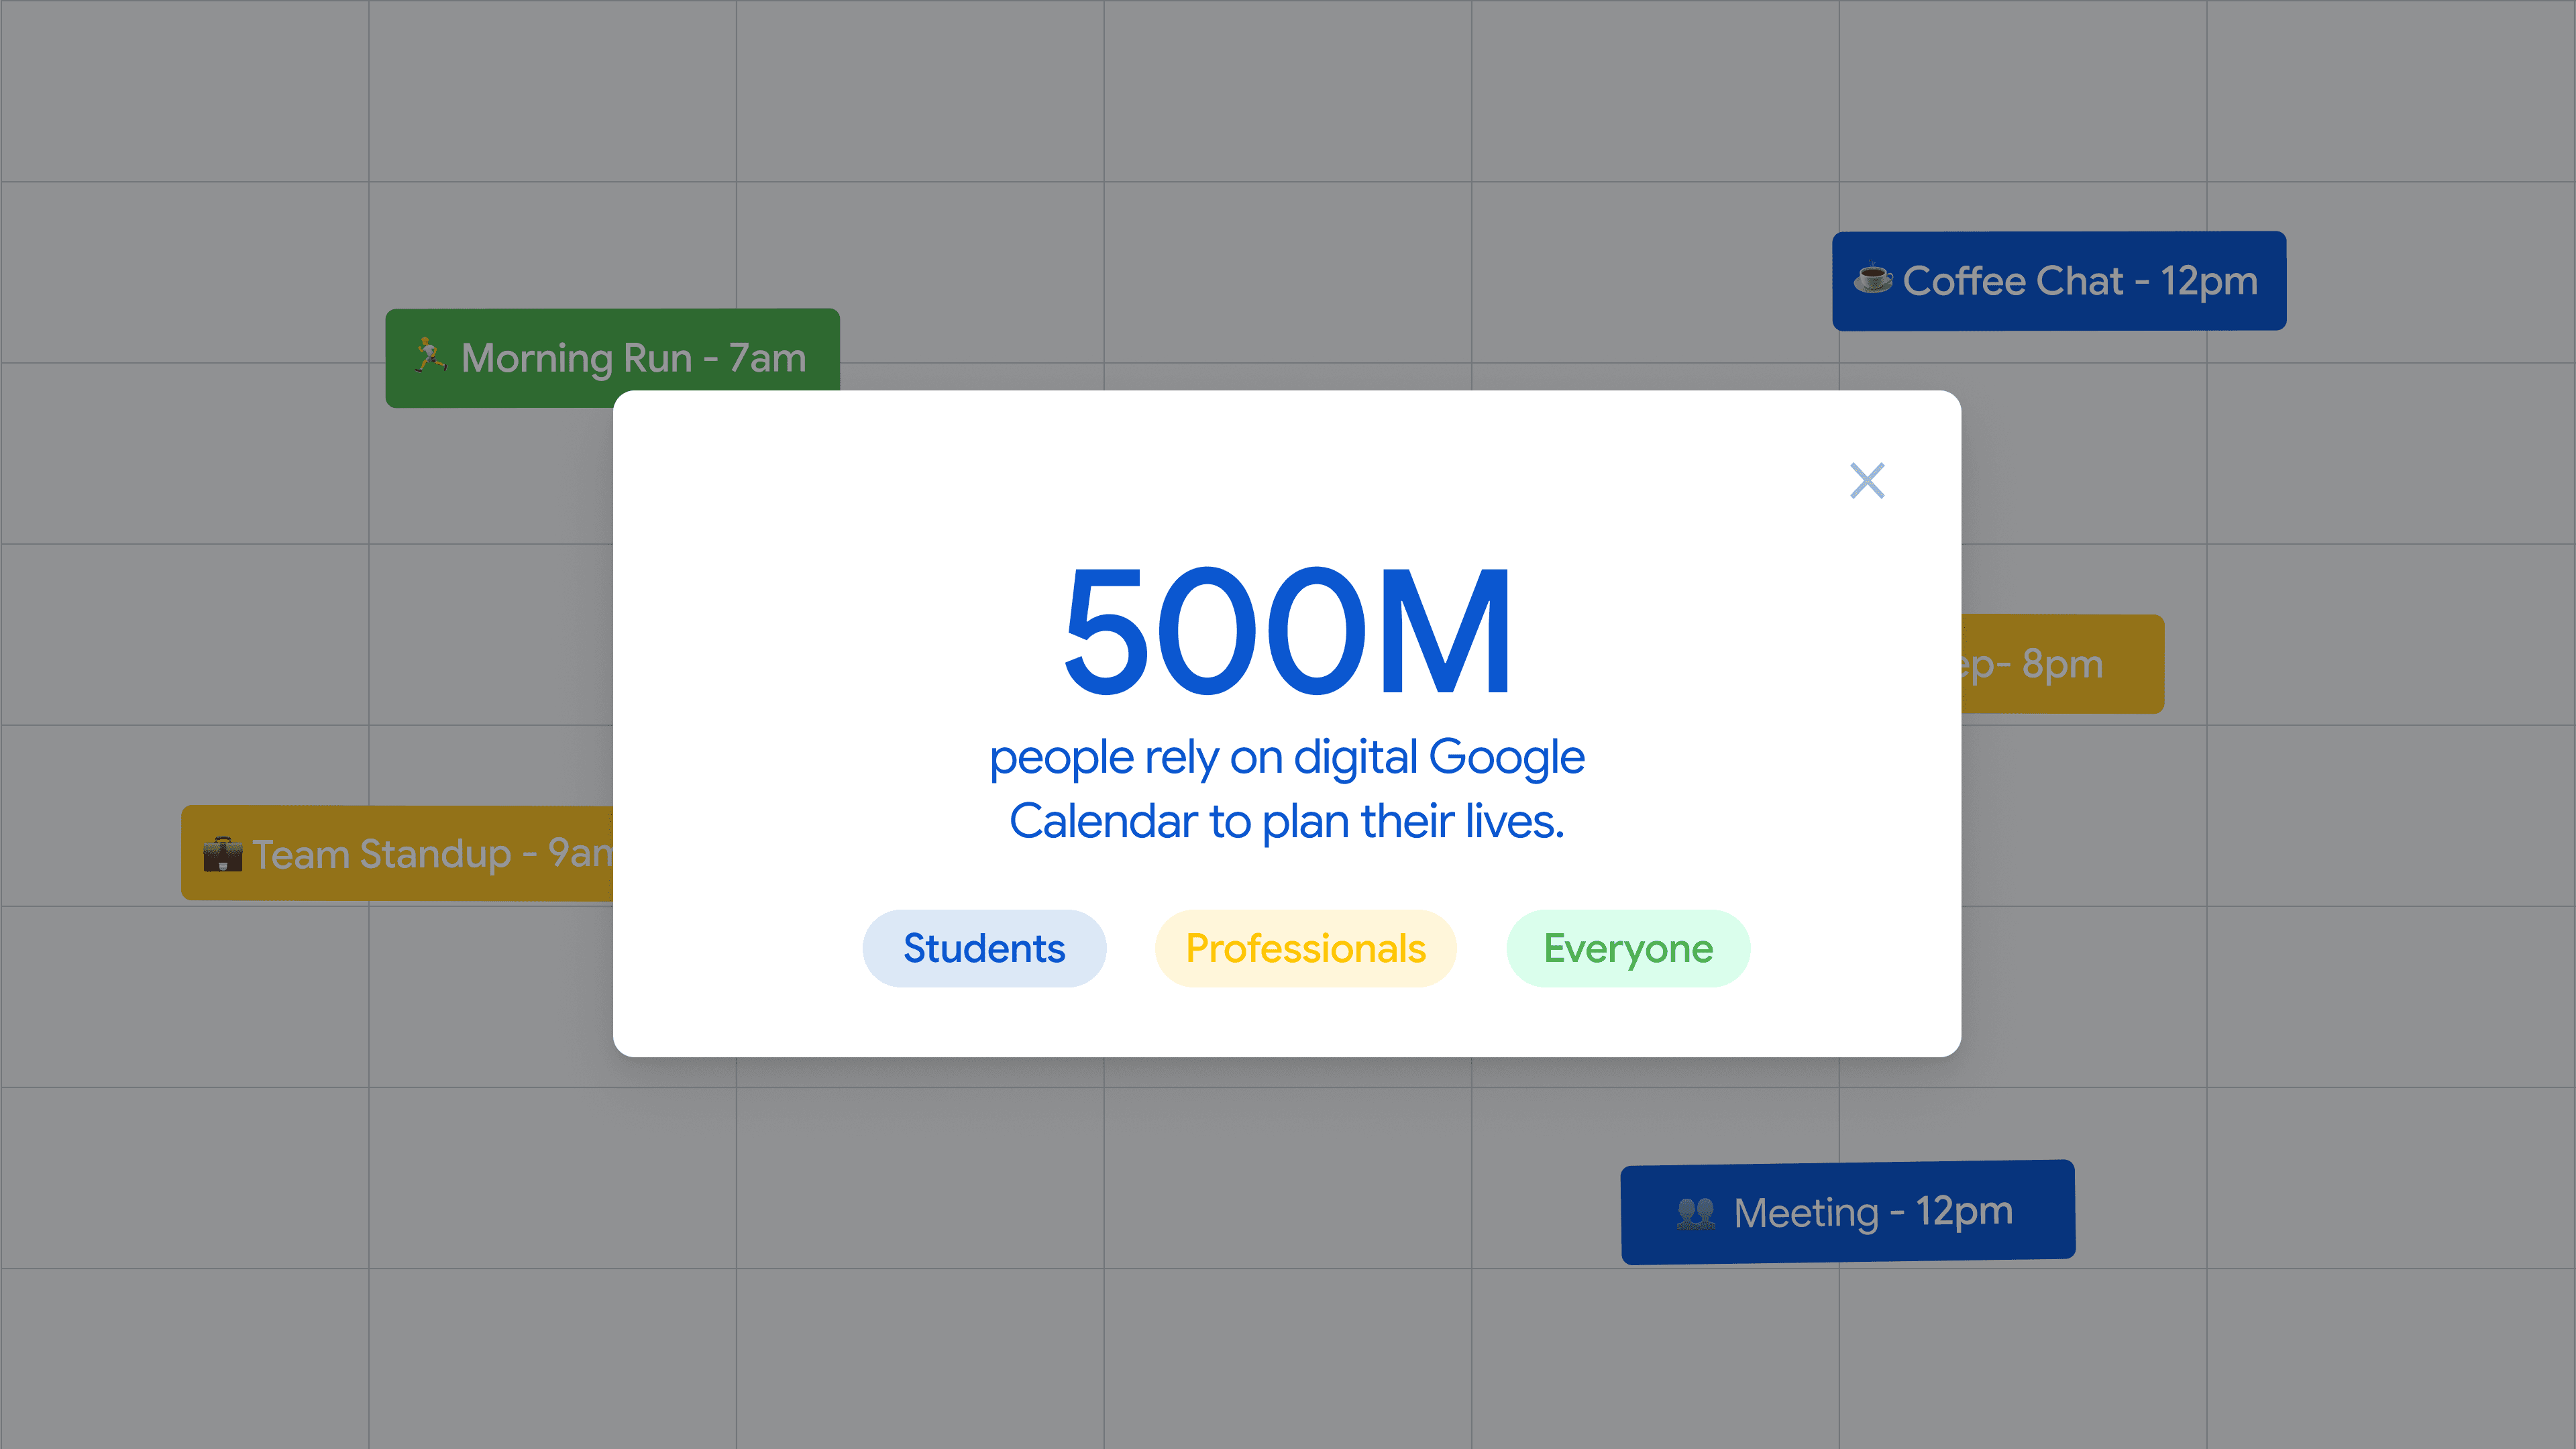Viewport: 2576px width, 1449px height.
Task: Select the Professionals chip
Action: [x=1305, y=948]
